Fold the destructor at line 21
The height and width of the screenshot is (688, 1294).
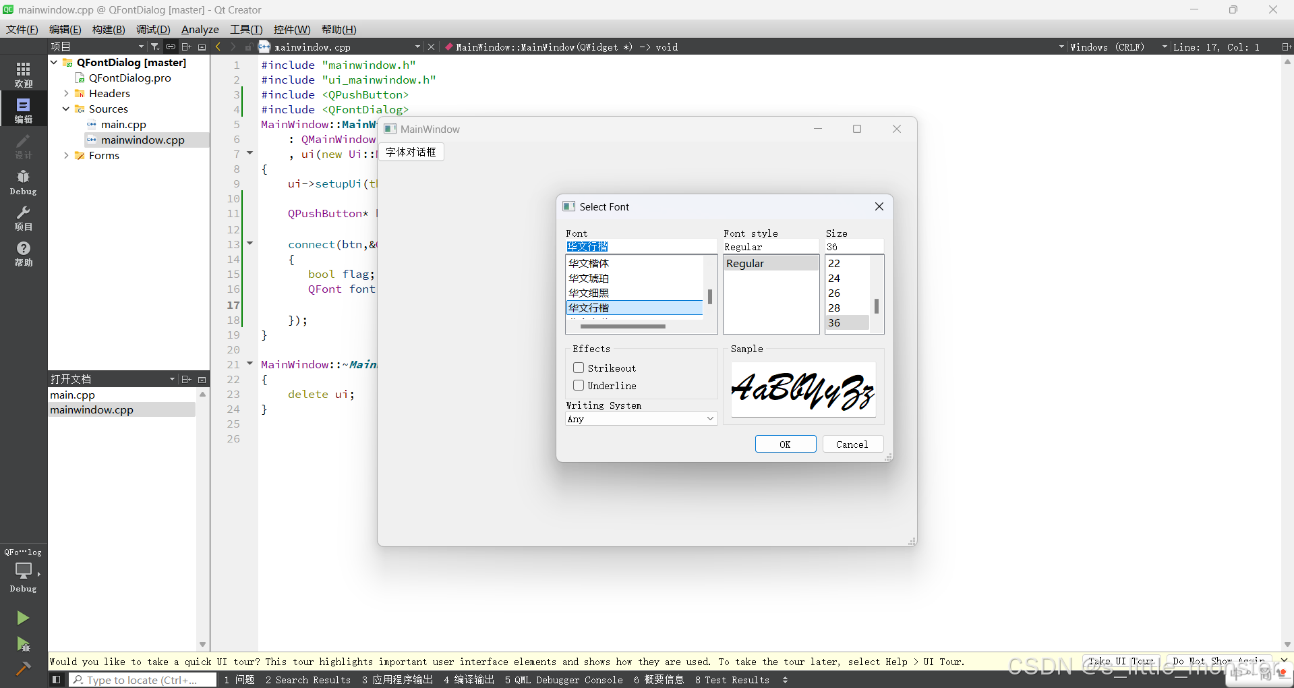click(250, 364)
